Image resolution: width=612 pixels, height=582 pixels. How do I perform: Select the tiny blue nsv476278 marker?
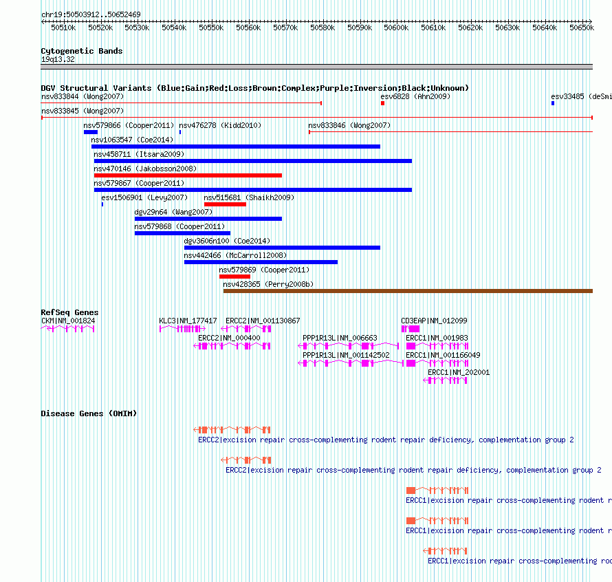pos(180,132)
